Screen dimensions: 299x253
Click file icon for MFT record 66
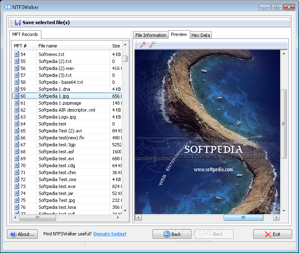[17, 138]
